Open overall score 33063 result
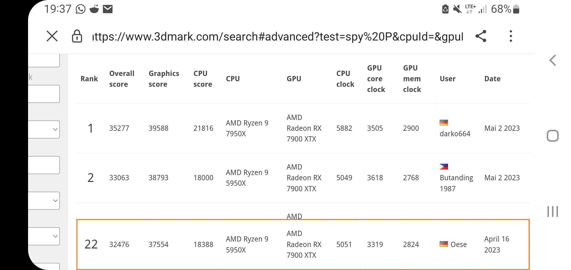The image size is (571, 270). coord(119,178)
